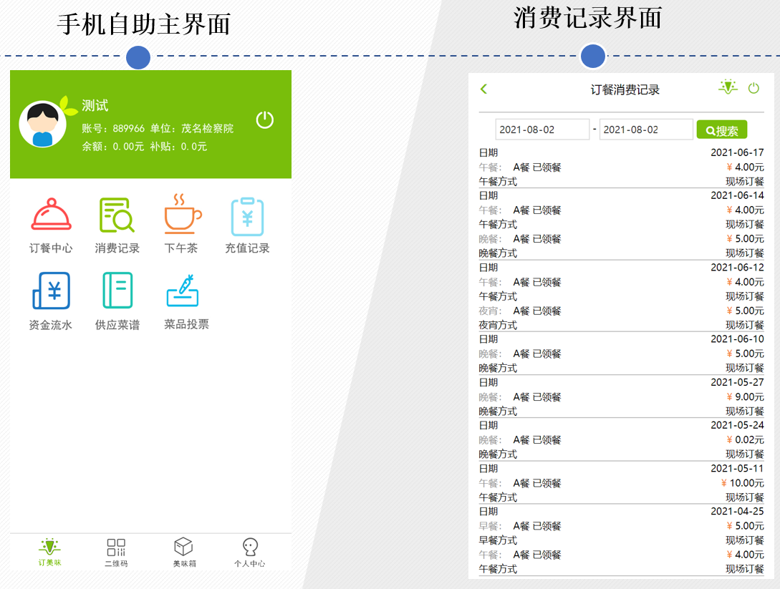Screen dimensions: 780x589
Task: Open the 二维码 QR code screen
Action: [x=117, y=553]
